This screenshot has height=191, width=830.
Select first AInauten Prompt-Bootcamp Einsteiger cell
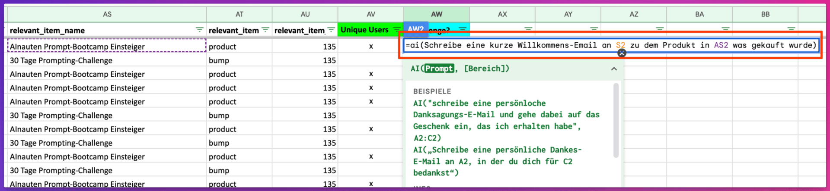(107, 47)
